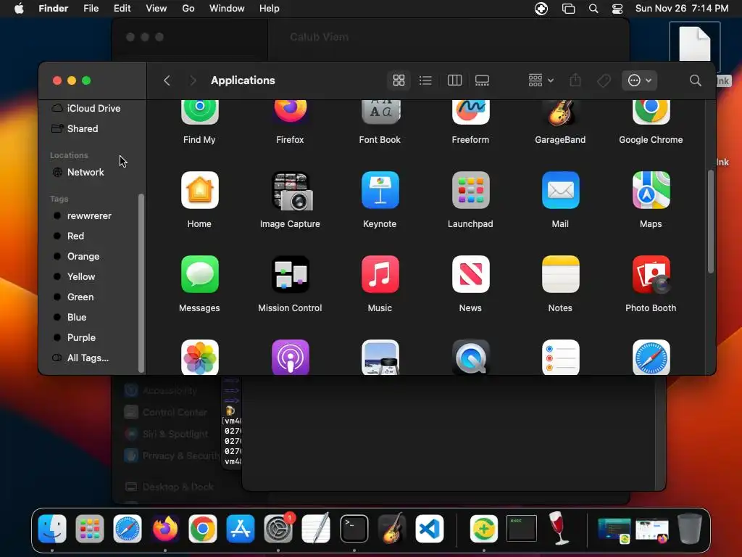
Task: Open Terminal from the Dock
Action: click(x=354, y=529)
